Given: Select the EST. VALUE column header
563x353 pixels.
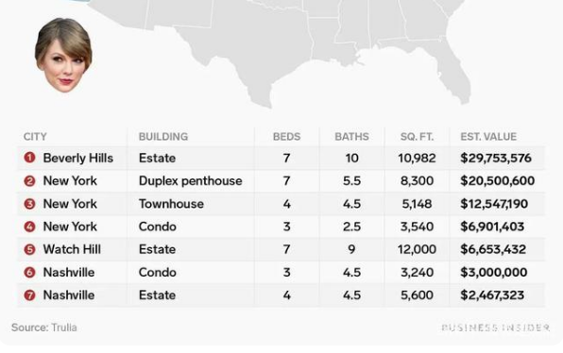Looking at the screenshot, I should [x=488, y=137].
